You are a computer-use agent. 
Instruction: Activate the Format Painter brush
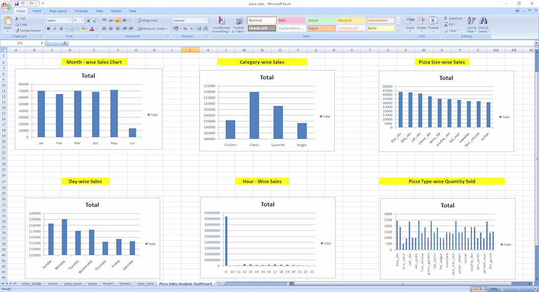tap(28, 30)
